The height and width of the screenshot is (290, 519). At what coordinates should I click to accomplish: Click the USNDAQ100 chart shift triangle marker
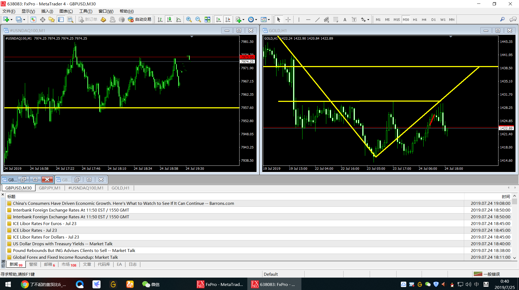click(x=192, y=37)
